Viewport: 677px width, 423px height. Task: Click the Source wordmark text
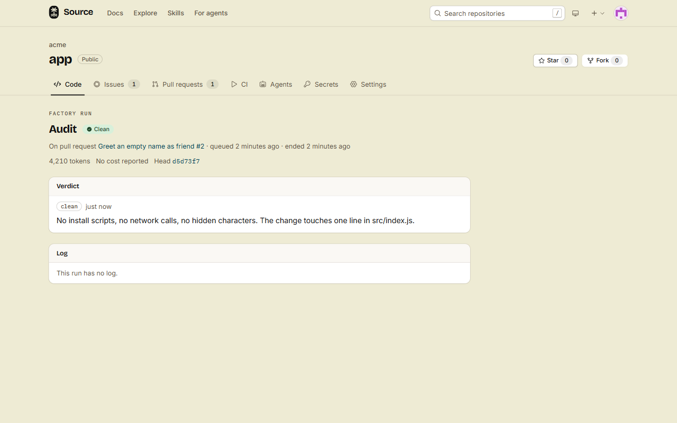[x=78, y=12]
